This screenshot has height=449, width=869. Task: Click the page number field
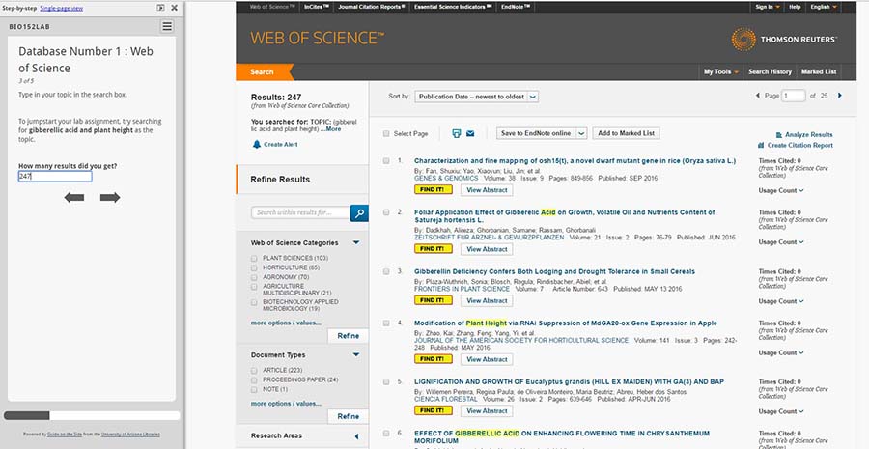point(793,96)
